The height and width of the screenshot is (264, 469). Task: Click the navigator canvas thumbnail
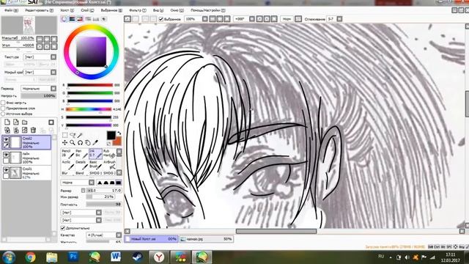29,25
